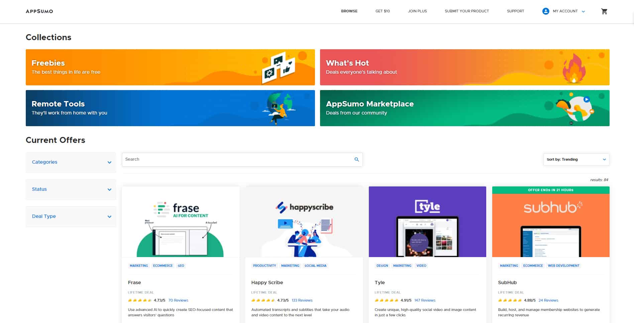This screenshot has height=323, width=634.
Task: Select Browse in the top navigation
Action: [349, 11]
